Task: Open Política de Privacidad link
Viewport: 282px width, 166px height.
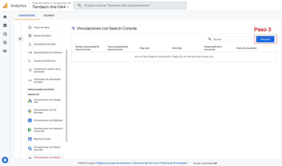Action: [173, 163]
